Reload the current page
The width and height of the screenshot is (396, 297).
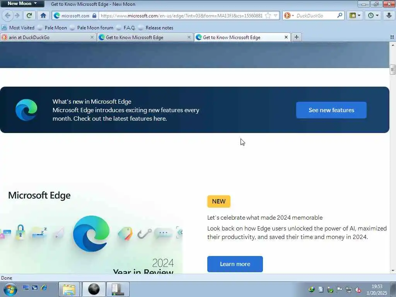click(x=29, y=15)
